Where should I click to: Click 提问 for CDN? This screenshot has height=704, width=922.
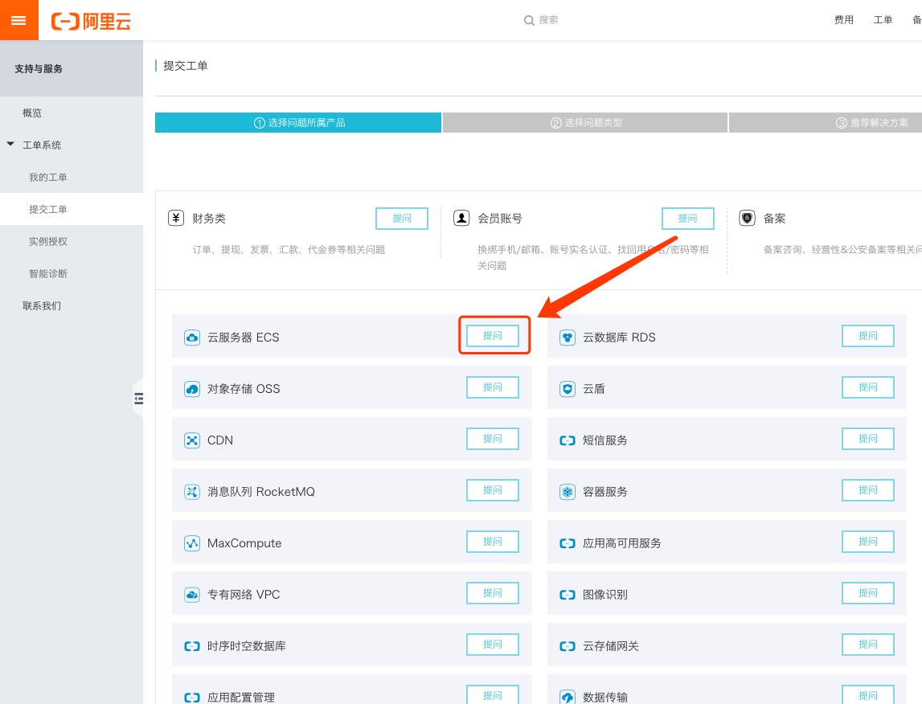493,439
